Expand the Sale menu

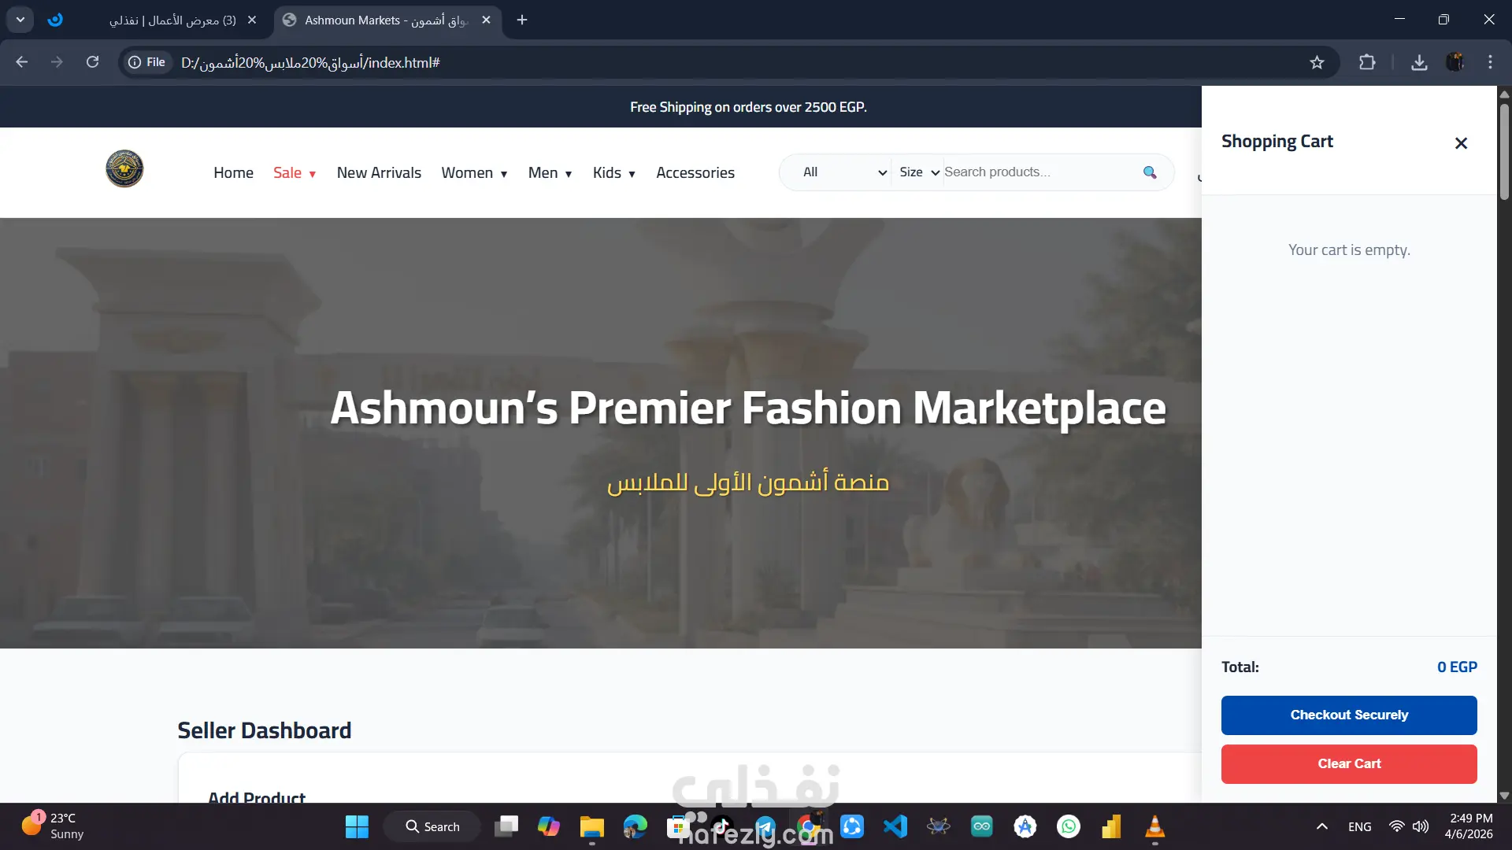click(x=295, y=173)
